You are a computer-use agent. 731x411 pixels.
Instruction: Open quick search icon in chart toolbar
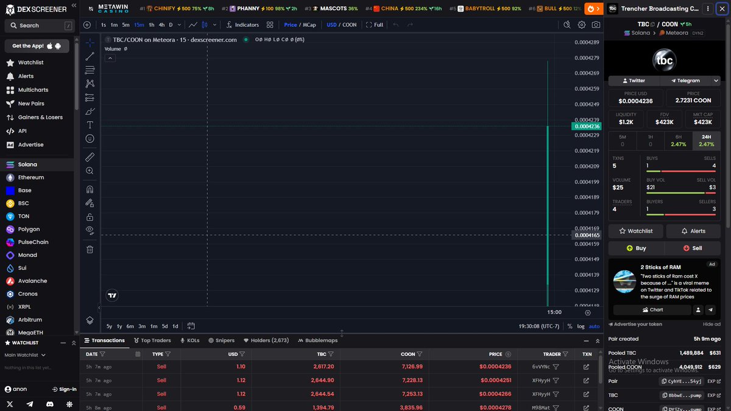point(567,25)
